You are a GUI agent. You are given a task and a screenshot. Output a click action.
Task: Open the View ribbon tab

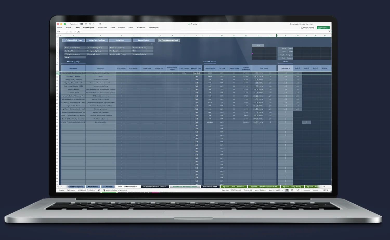[x=131, y=28]
